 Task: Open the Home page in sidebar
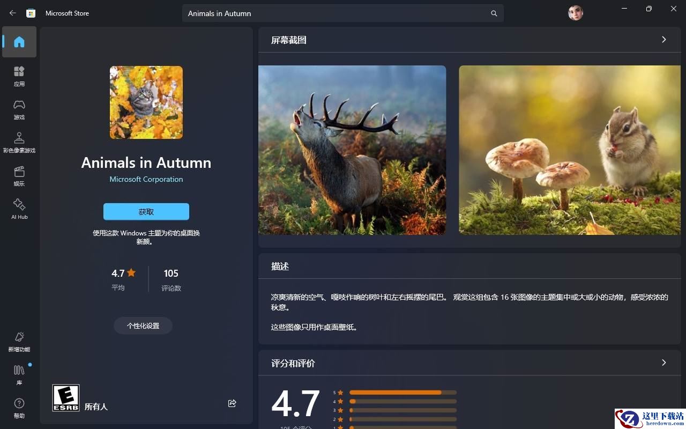(x=19, y=42)
